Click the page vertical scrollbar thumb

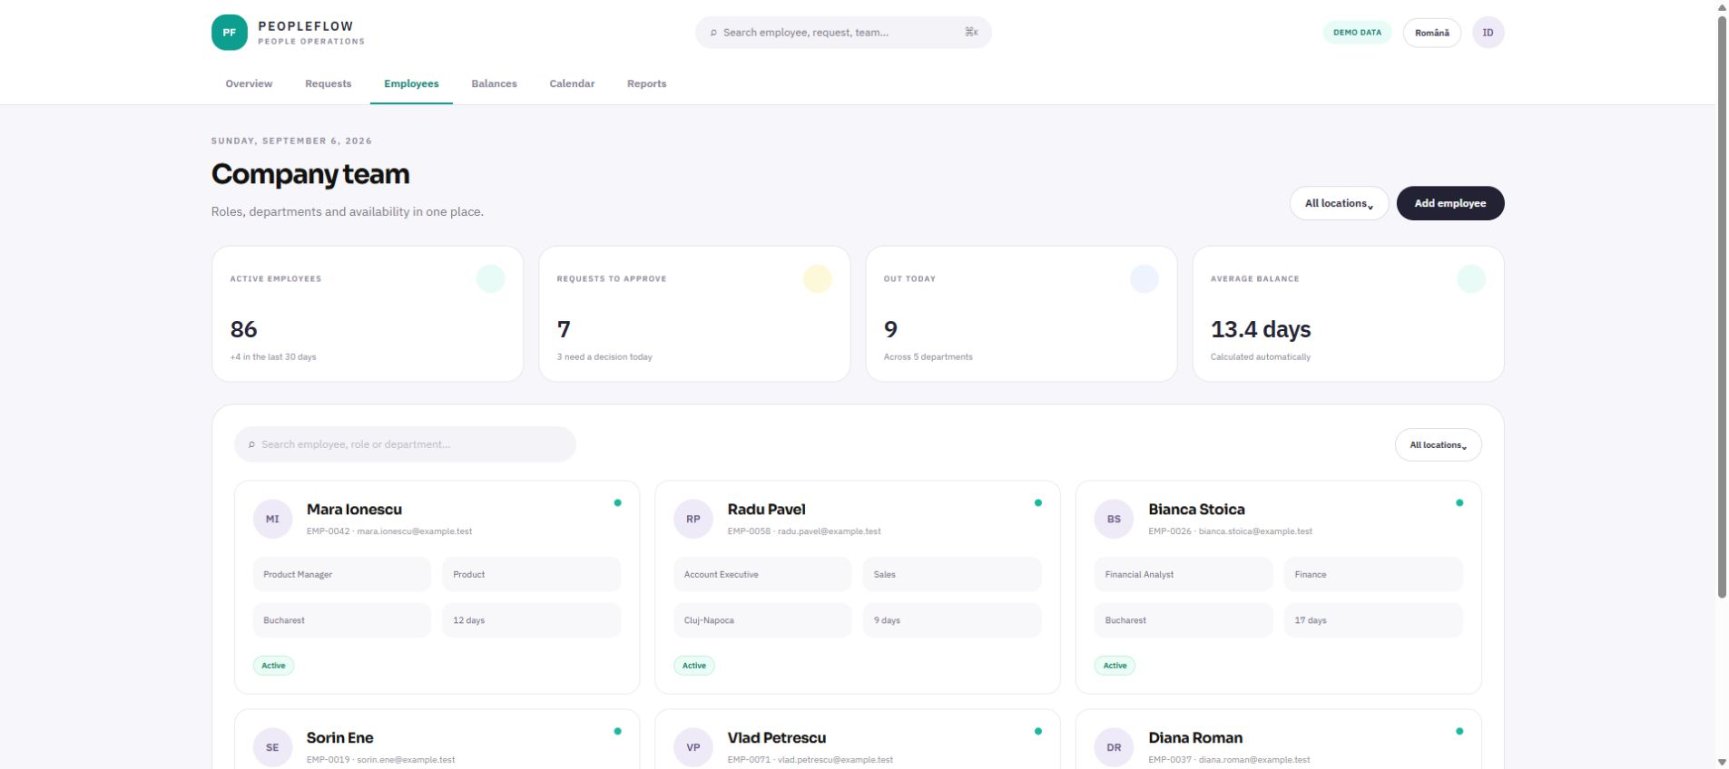pos(1722,307)
